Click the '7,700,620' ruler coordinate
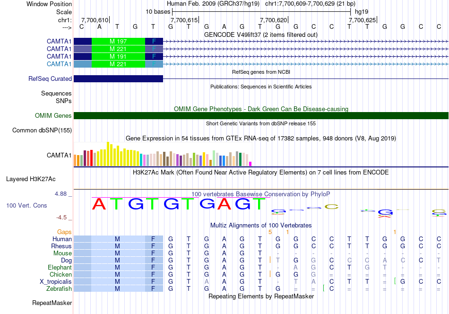Viewport: 449px width, 314px height. pos(274,20)
